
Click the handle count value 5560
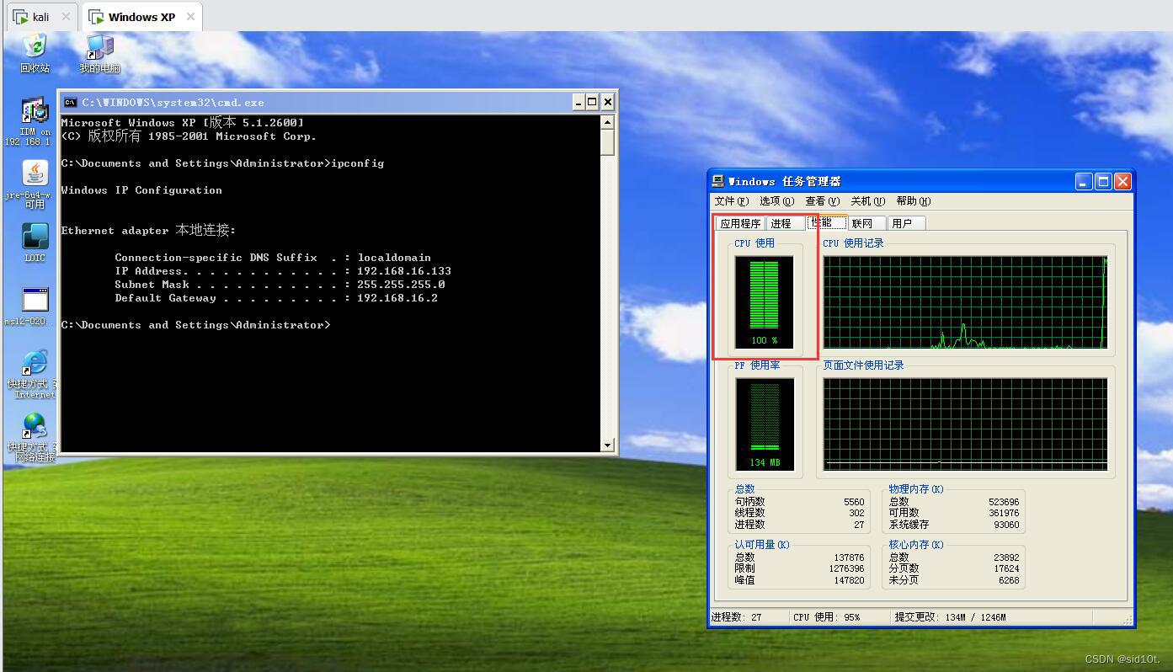click(x=854, y=502)
